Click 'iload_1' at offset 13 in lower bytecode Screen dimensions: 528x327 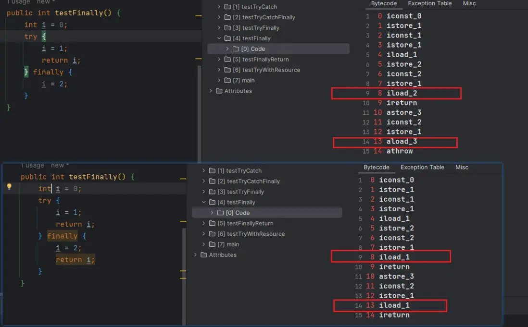click(x=394, y=305)
